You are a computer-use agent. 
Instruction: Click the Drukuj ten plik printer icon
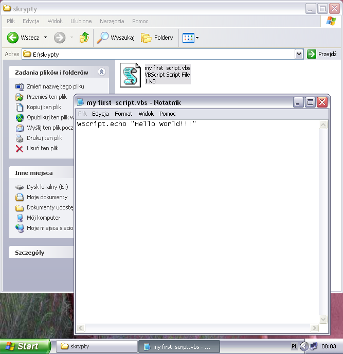[20, 138]
